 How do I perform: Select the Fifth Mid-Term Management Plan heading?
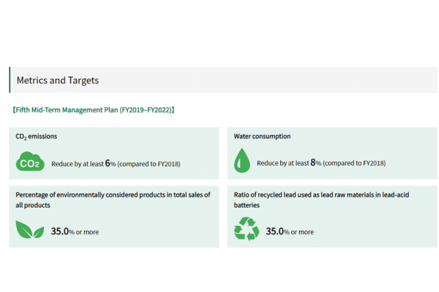93,110
